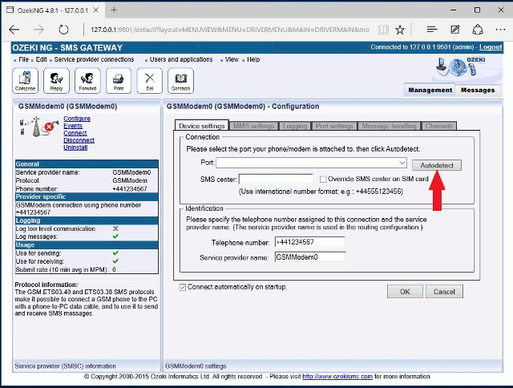Click the Disconnect link
This screenshot has width=513, height=388.
[79, 140]
